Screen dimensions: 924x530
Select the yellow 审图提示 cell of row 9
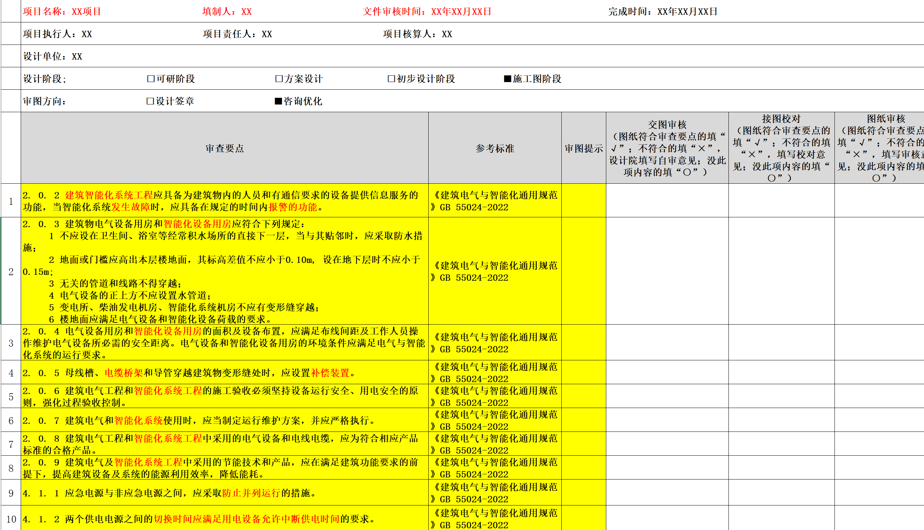coord(583,493)
